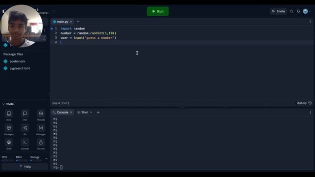Open the Debugger tool
Viewport: 315px width, 177px height.
tap(41, 130)
